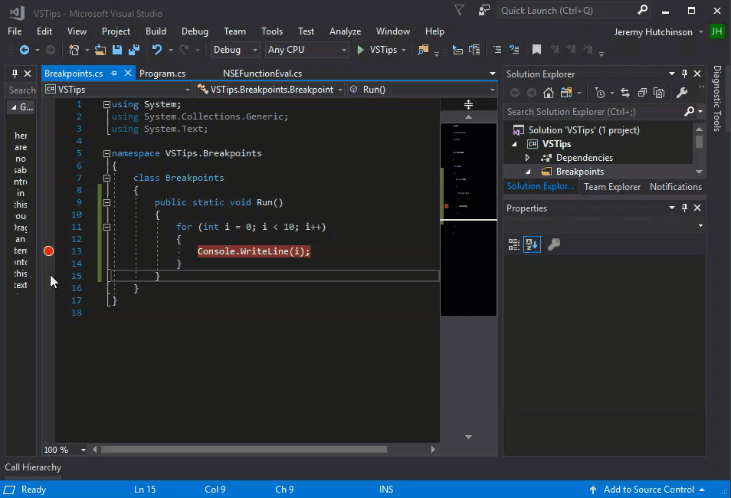Toggle auto-hide pin on Solution Explorer
Screen dimensions: 731x498
coord(684,74)
